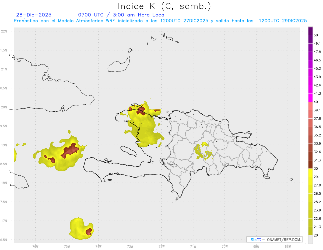This screenshot has width=323, height=250.
Task: Click the longitude label "70W"
Action: 225,246
